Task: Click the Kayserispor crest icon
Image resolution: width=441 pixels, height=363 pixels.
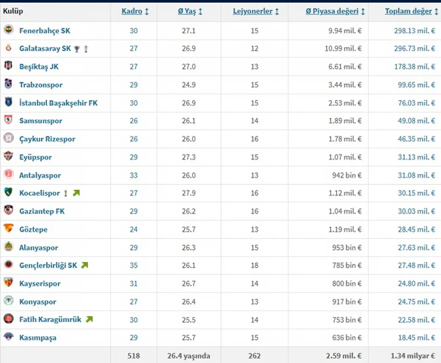Action: (x=9, y=283)
